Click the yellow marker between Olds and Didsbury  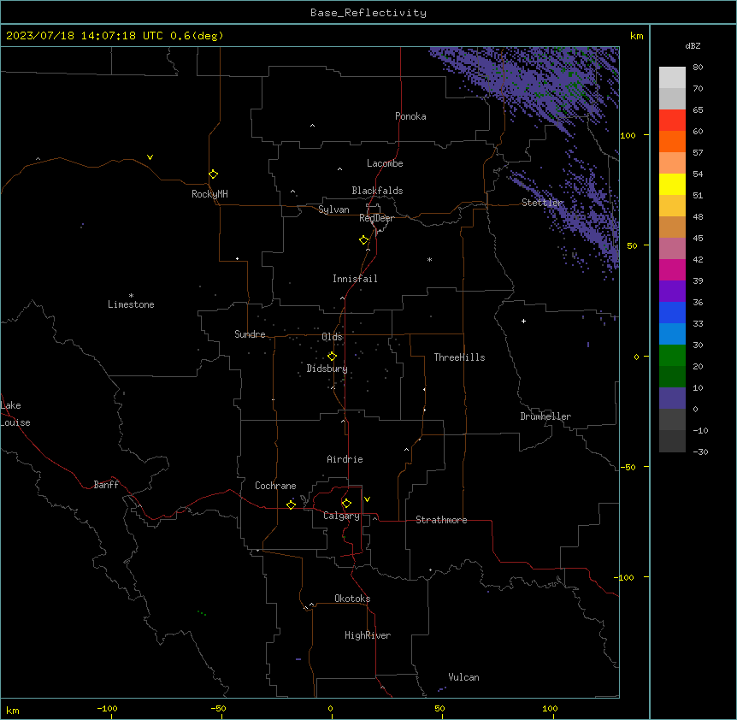[x=333, y=357]
